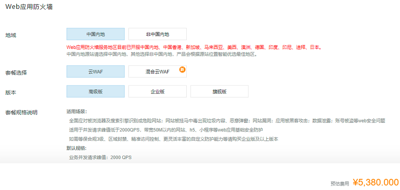Image resolution: width=400 pixels, height=190 pixels.
Task: Click the line about 等保合规3级
Action: coord(173,139)
